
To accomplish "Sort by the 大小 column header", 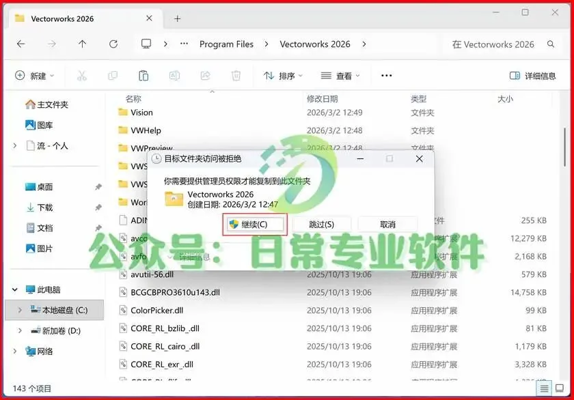I will 505,99.
